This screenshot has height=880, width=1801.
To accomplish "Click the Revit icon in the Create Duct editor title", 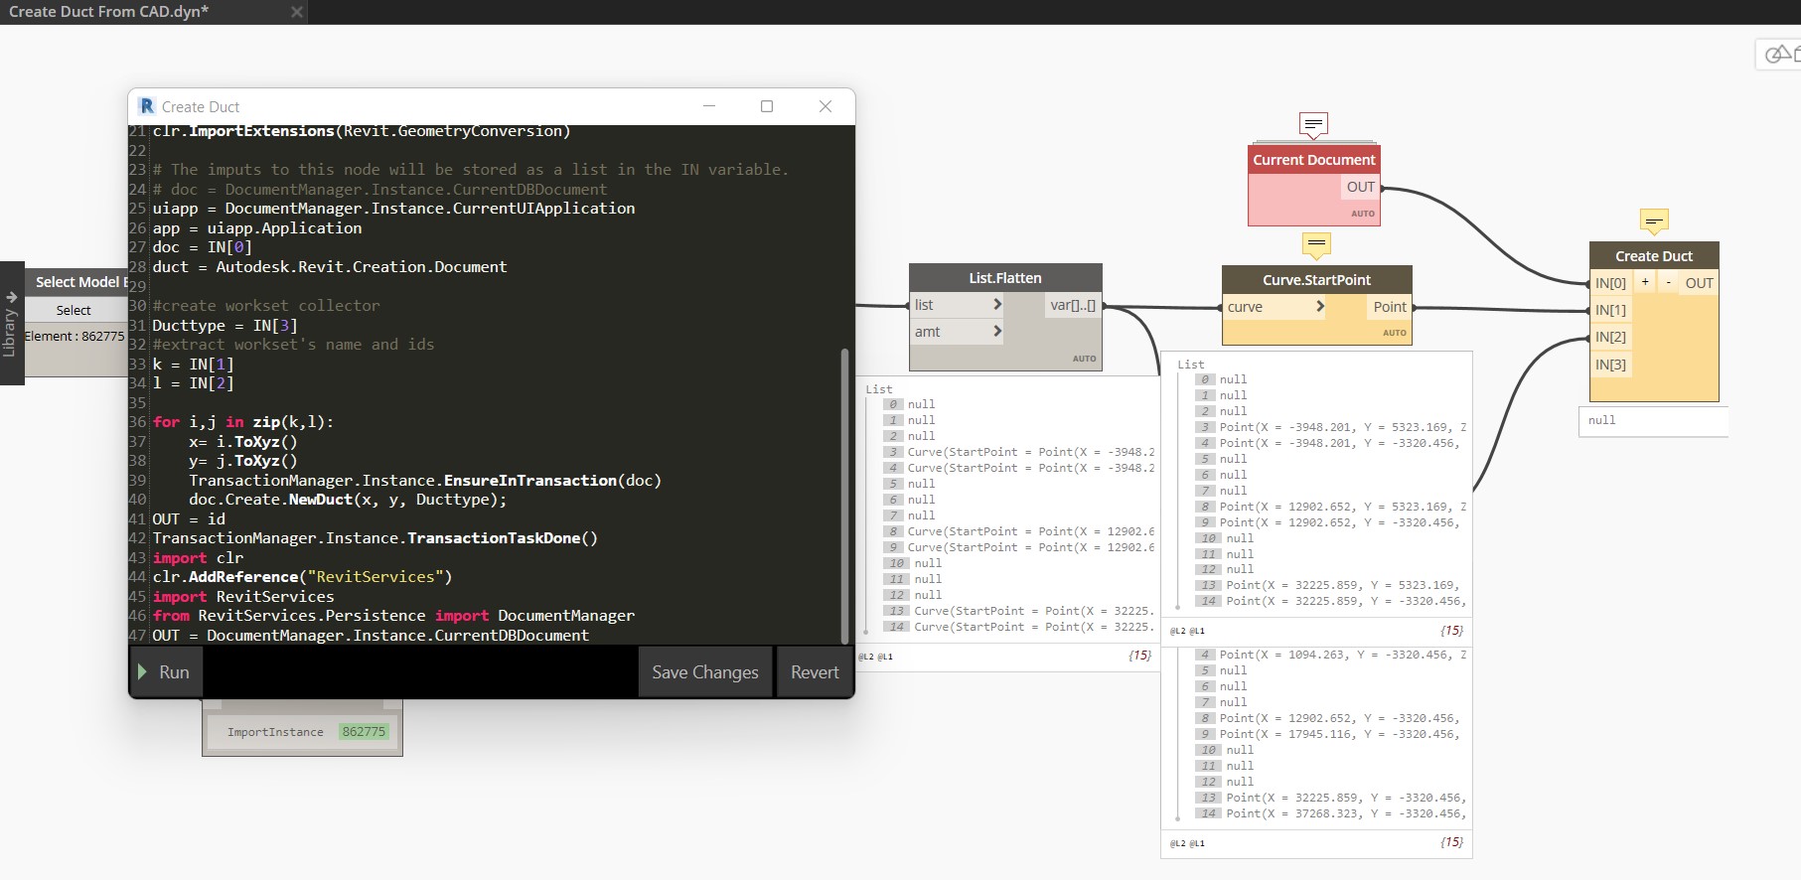I will click(x=147, y=106).
